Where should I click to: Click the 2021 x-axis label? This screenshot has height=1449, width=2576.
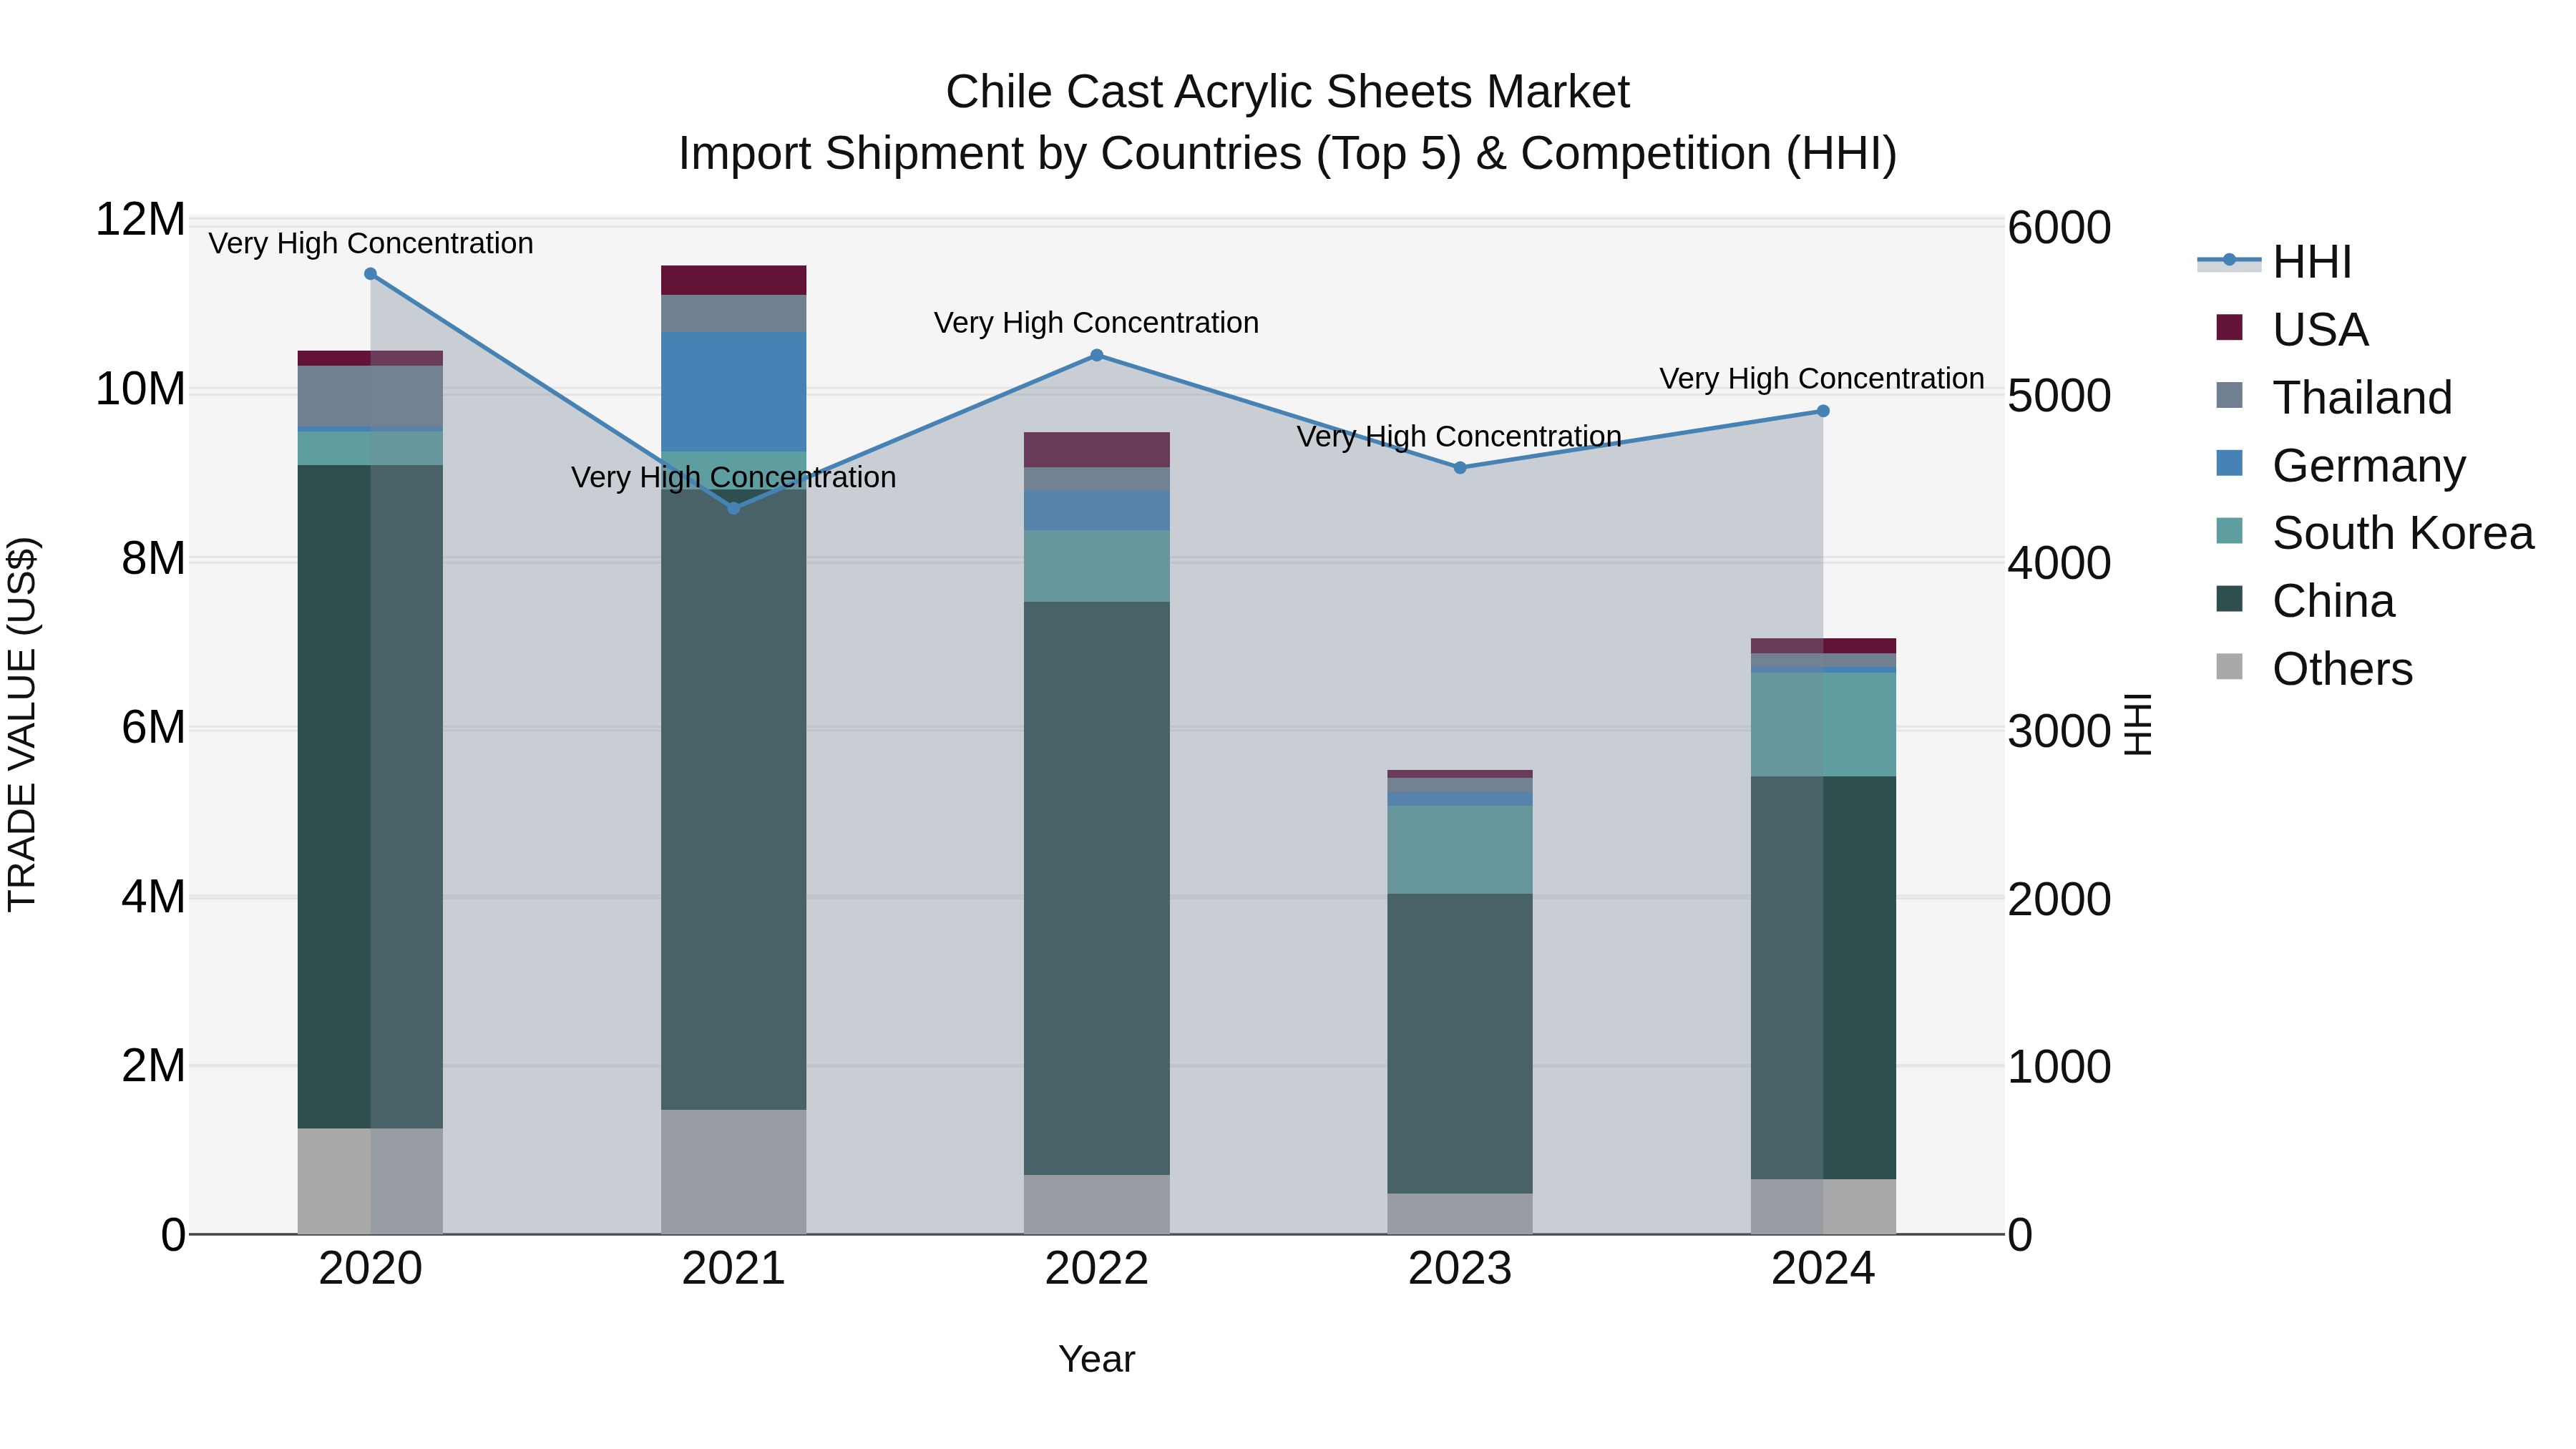tap(734, 1270)
